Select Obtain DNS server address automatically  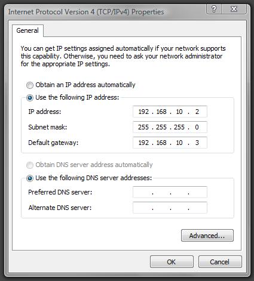(30, 165)
